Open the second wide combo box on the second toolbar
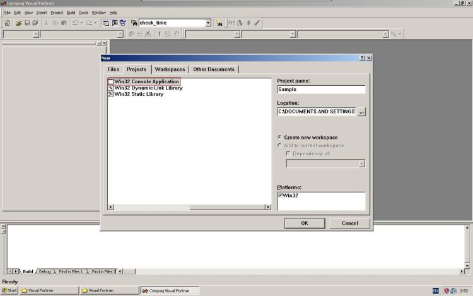Viewport: 473px width, 296px height. 120,34
